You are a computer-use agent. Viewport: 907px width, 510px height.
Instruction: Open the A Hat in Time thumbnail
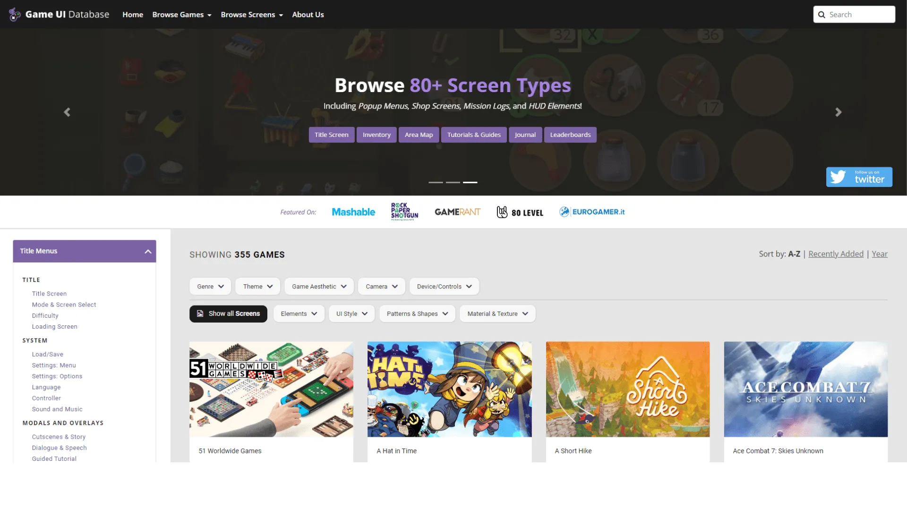449,389
